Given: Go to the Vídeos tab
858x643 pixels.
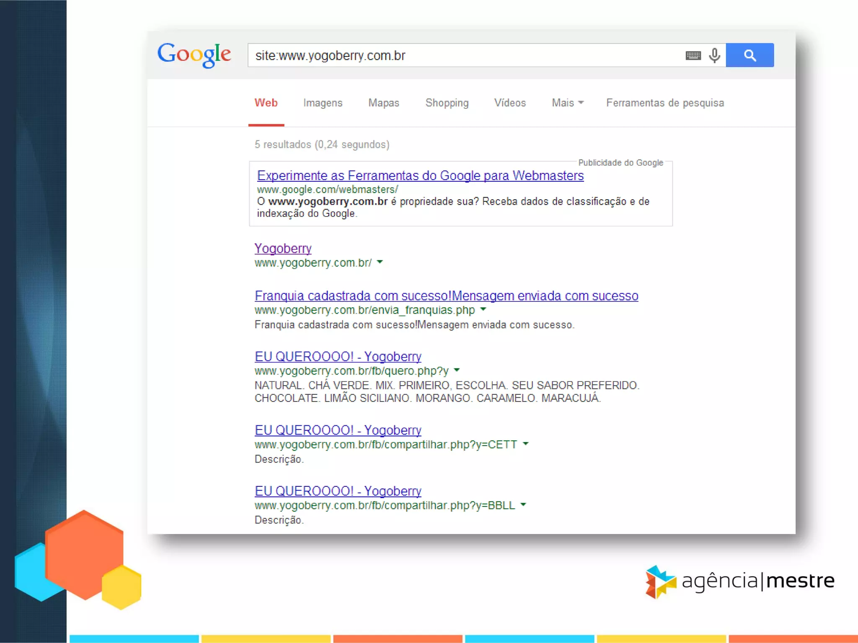Looking at the screenshot, I should pos(509,103).
